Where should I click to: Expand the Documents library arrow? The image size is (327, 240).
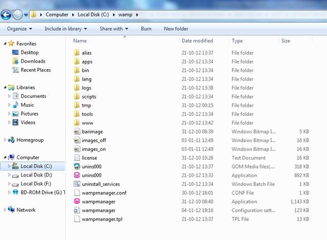(x=9, y=96)
